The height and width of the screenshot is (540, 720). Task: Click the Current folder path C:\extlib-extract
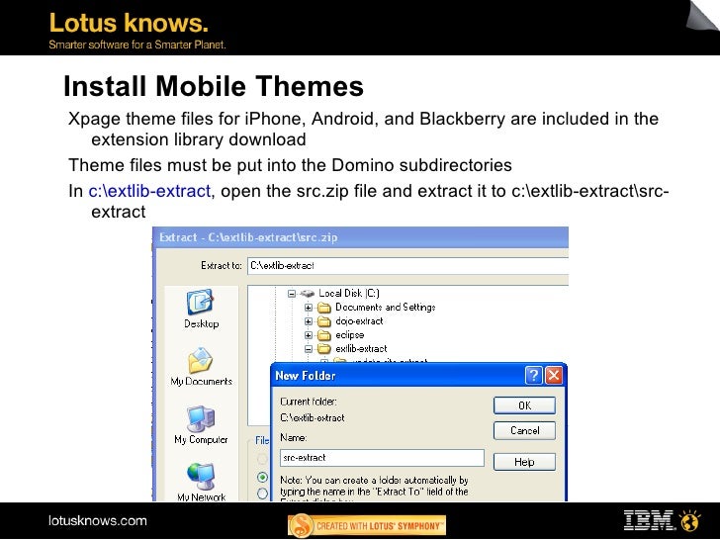313,417
